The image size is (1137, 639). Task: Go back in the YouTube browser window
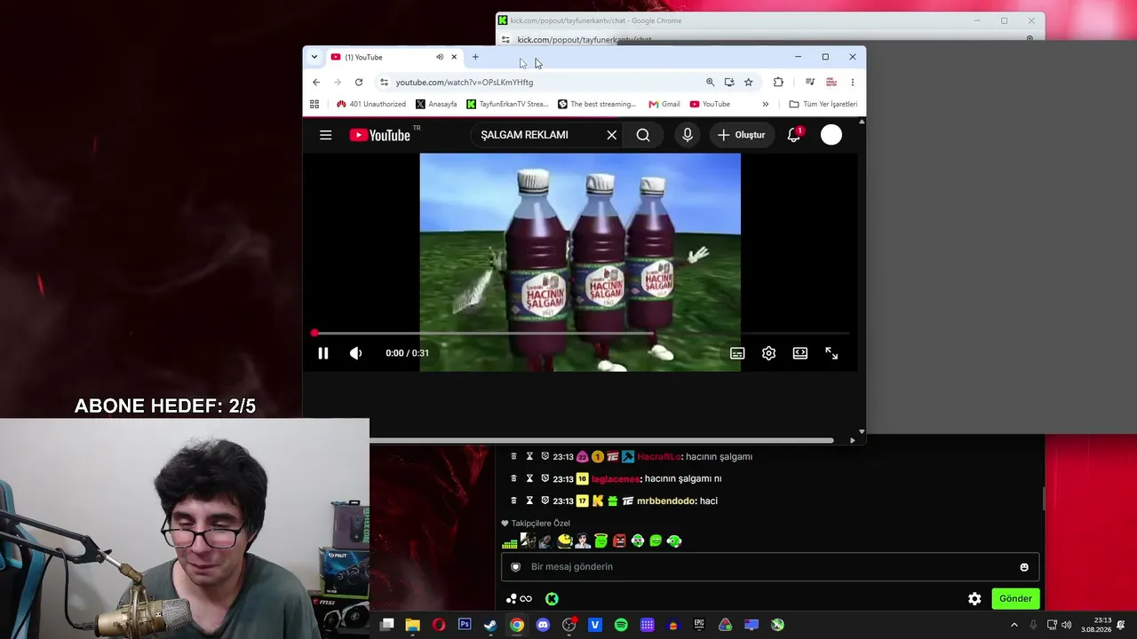point(316,83)
